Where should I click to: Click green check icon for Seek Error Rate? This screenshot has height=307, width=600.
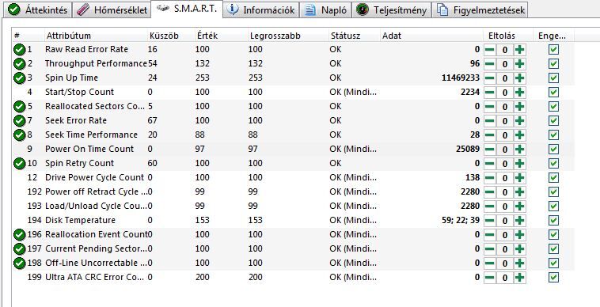click(19, 121)
